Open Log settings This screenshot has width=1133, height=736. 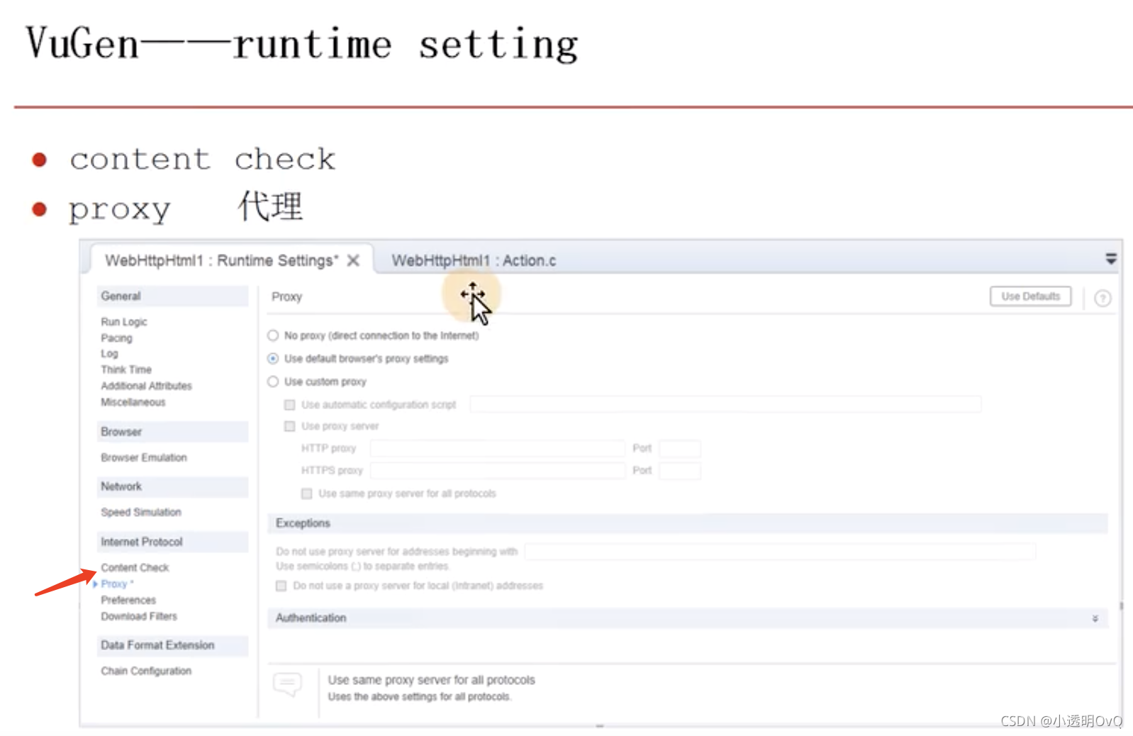109,354
